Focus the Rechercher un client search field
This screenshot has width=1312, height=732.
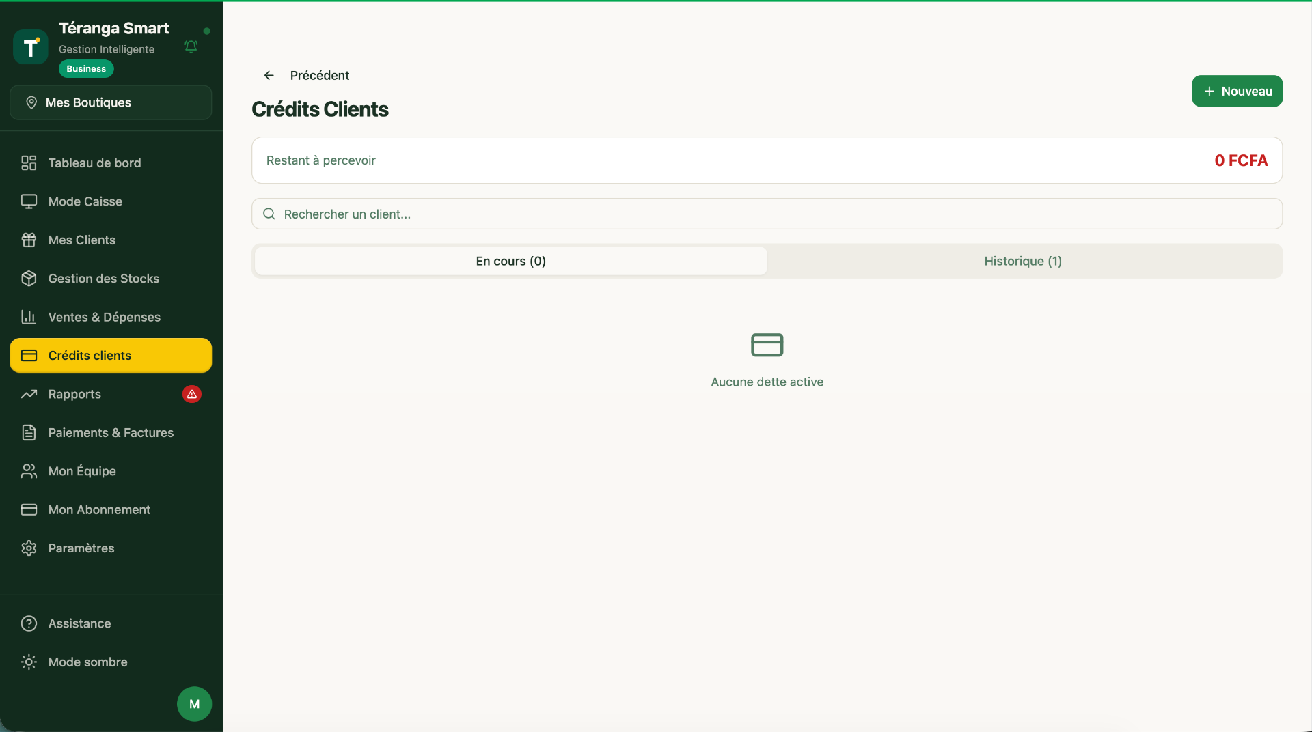coord(767,214)
